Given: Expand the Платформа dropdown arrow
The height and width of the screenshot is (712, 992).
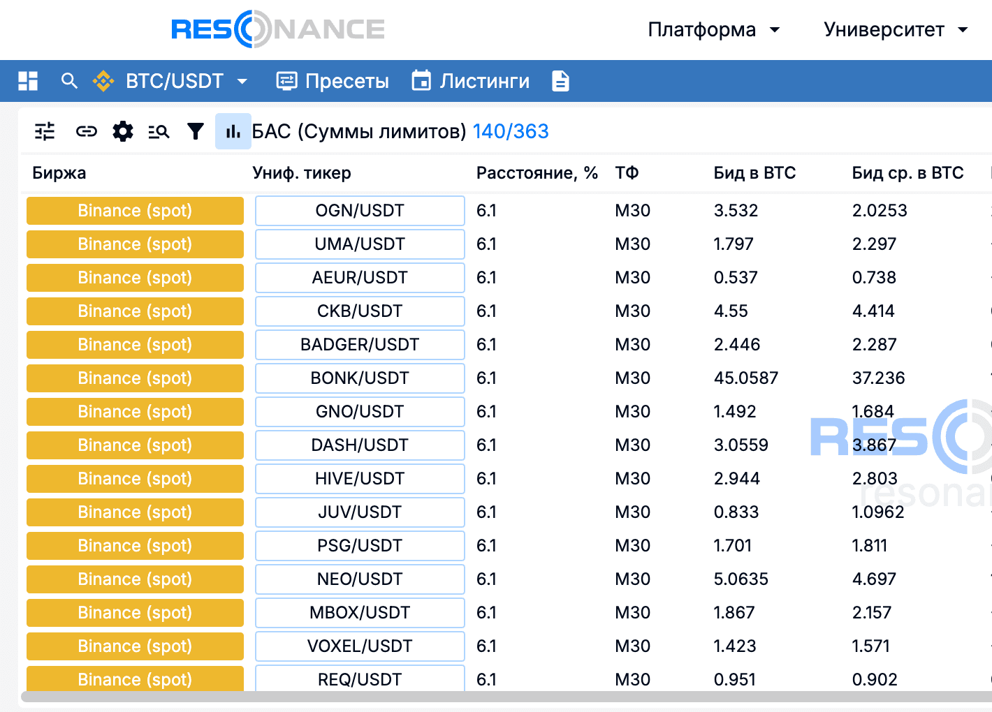Looking at the screenshot, I should pyautogui.click(x=774, y=30).
